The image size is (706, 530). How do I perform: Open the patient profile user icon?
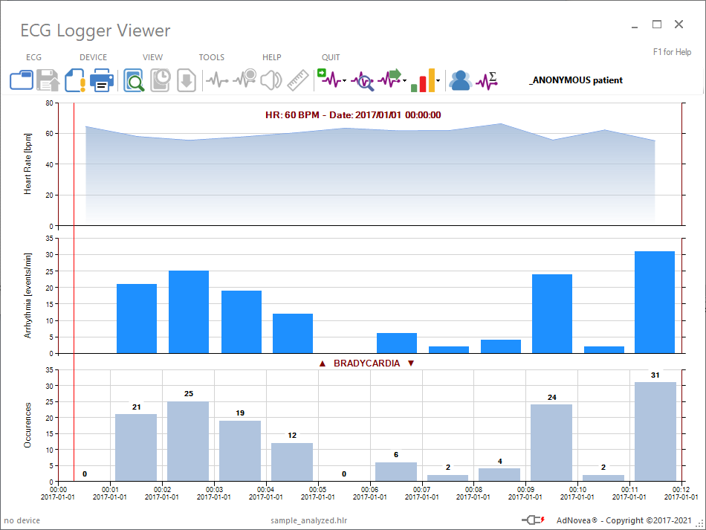(x=461, y=80)
